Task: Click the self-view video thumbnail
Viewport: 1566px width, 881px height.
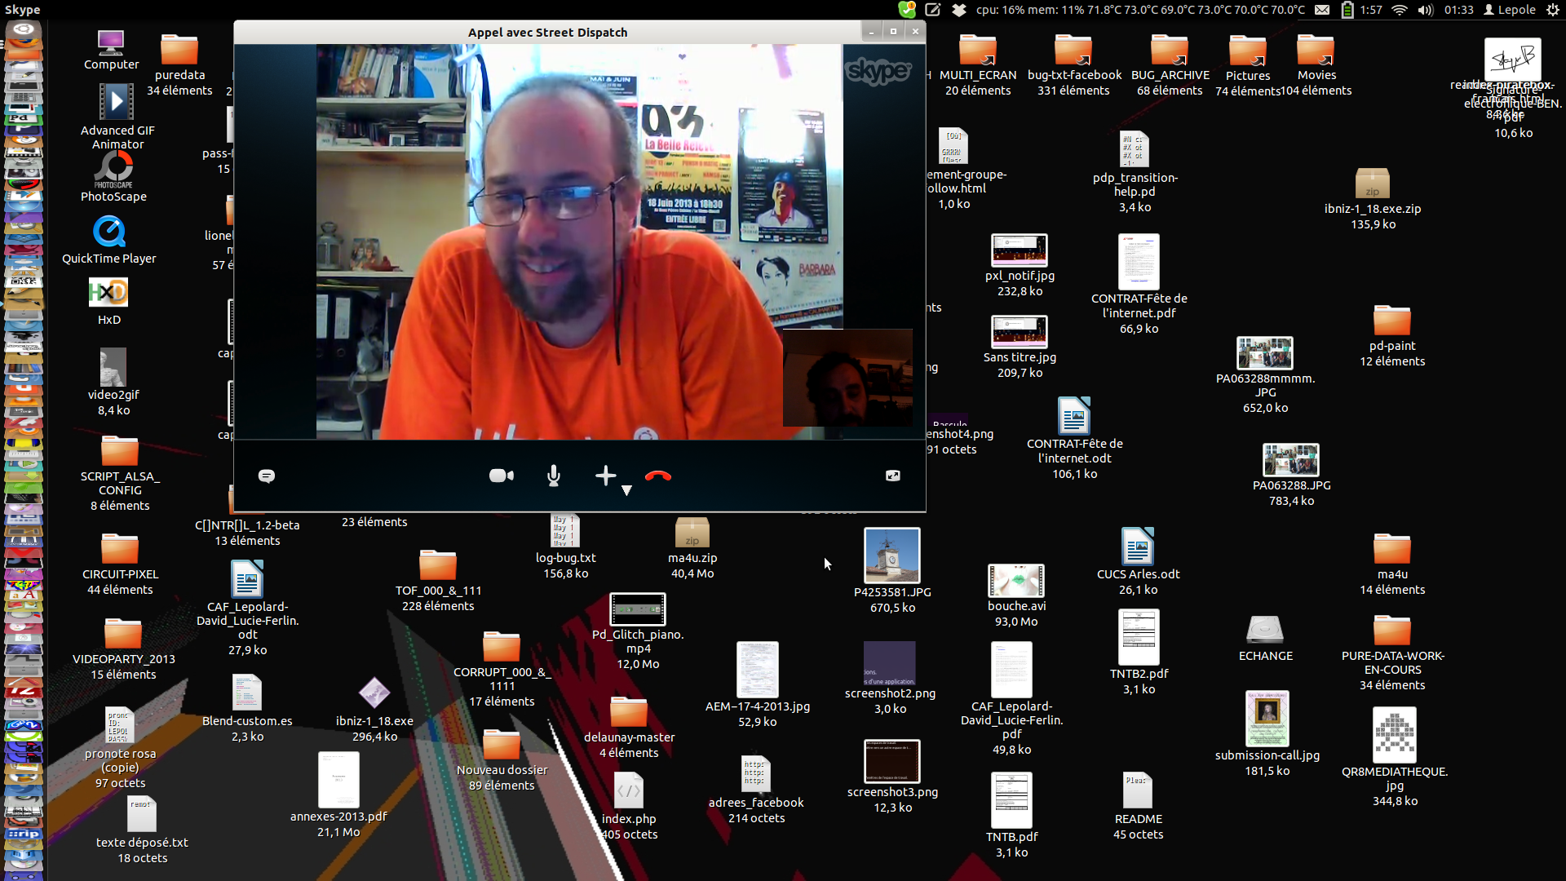Action: click(x=847, y=378)
